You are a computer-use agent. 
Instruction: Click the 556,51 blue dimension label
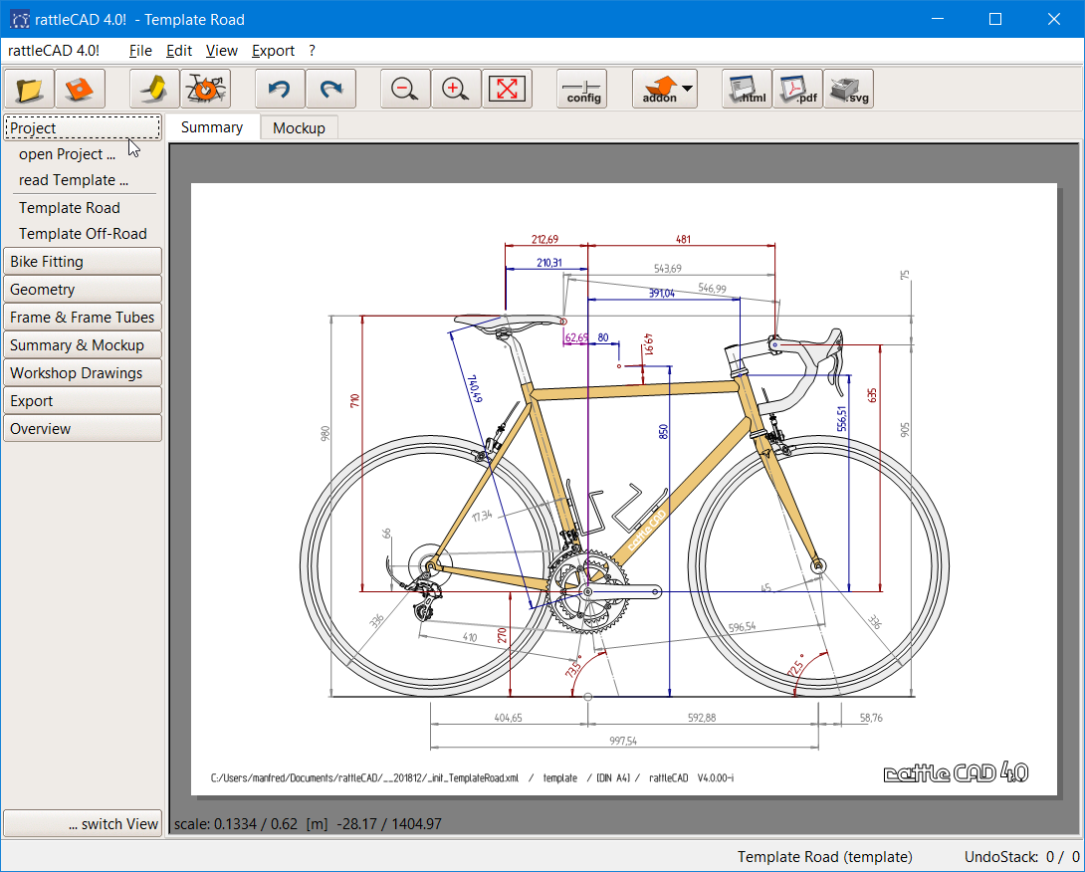pyautogui.click(x=841, y=419)
